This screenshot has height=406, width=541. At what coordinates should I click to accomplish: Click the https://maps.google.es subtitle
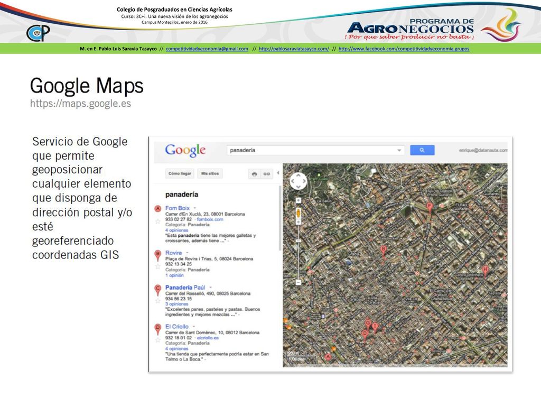tap(80, 104)
